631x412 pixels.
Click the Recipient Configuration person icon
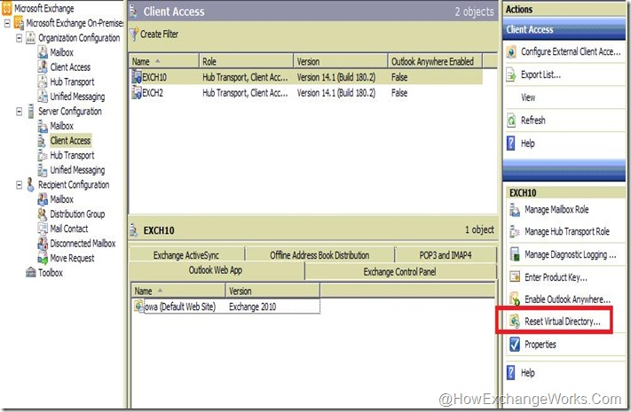point(30,184)
